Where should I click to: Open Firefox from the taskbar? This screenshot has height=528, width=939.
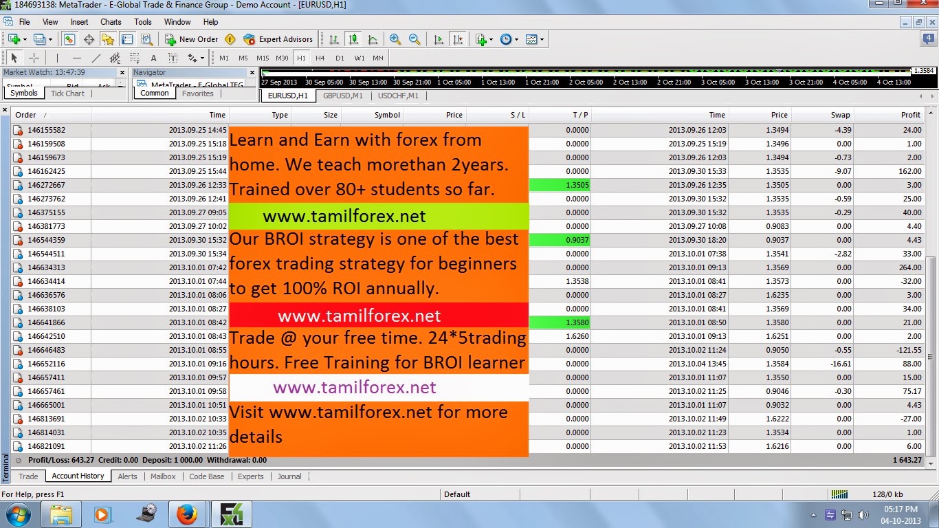[x=186, y=514]
